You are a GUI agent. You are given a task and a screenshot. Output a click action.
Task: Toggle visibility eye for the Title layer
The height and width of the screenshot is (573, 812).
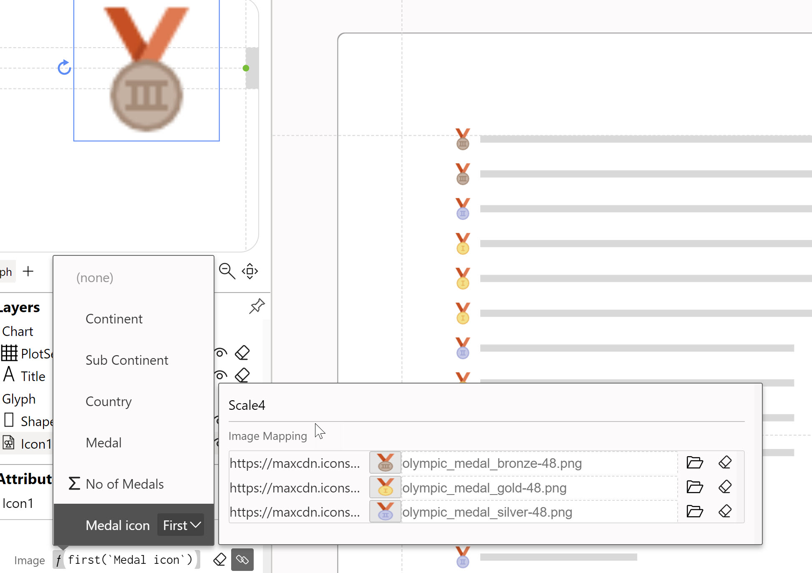click(220, 375)
